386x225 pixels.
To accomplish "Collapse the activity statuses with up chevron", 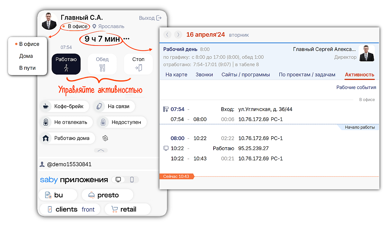I will click(x=101, y=150).
